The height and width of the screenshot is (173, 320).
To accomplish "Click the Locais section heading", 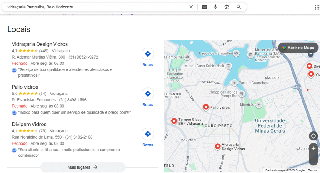I will (x=19, y=29).
